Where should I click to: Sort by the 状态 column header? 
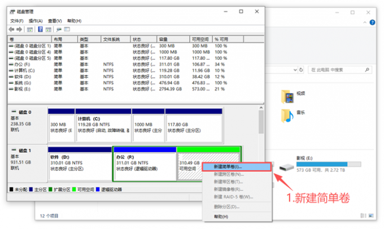pyautogui.click(x=143, y=39)
